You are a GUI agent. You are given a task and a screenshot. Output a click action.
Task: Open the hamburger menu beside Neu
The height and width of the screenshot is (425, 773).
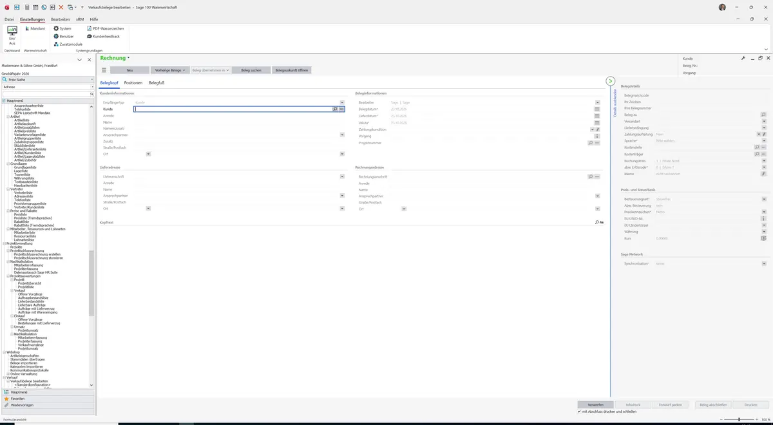pyautogui.click(x=104, y=70)
